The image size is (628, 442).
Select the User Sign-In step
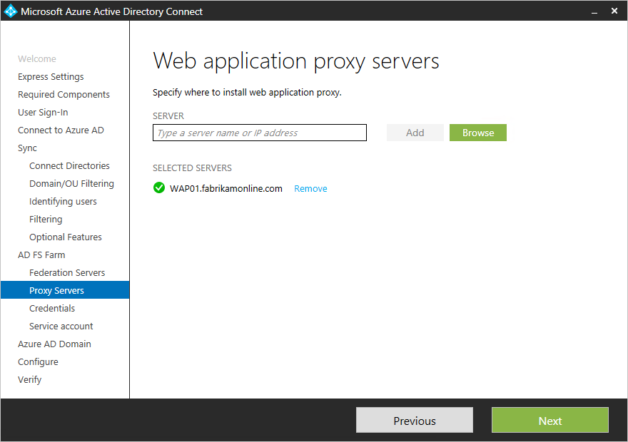[43, 113]
